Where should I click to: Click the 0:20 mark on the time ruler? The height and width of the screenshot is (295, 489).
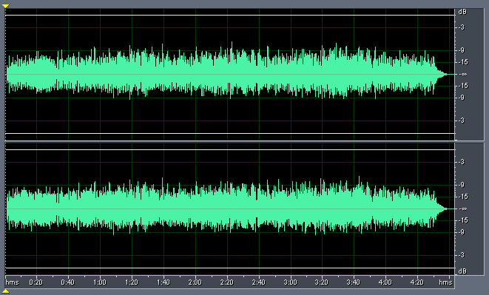coord(36,282)
